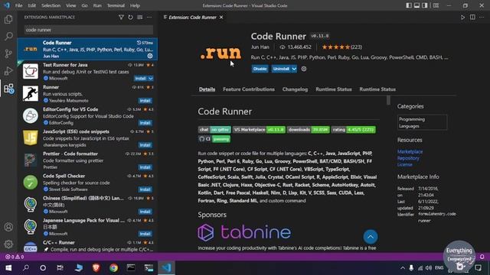Open Accounts menu icon

click(8, 227)
